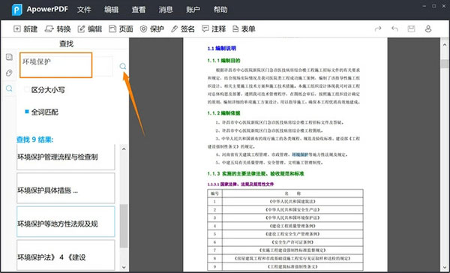Click the 查找 panel title
Image resolution: width=450 pixels, height=273 pixels.
pos(66,43)
